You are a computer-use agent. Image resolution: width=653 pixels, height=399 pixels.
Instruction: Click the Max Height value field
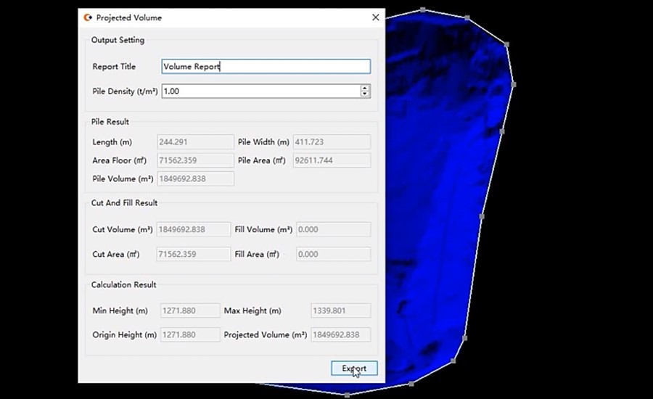(x=340, y=310)
